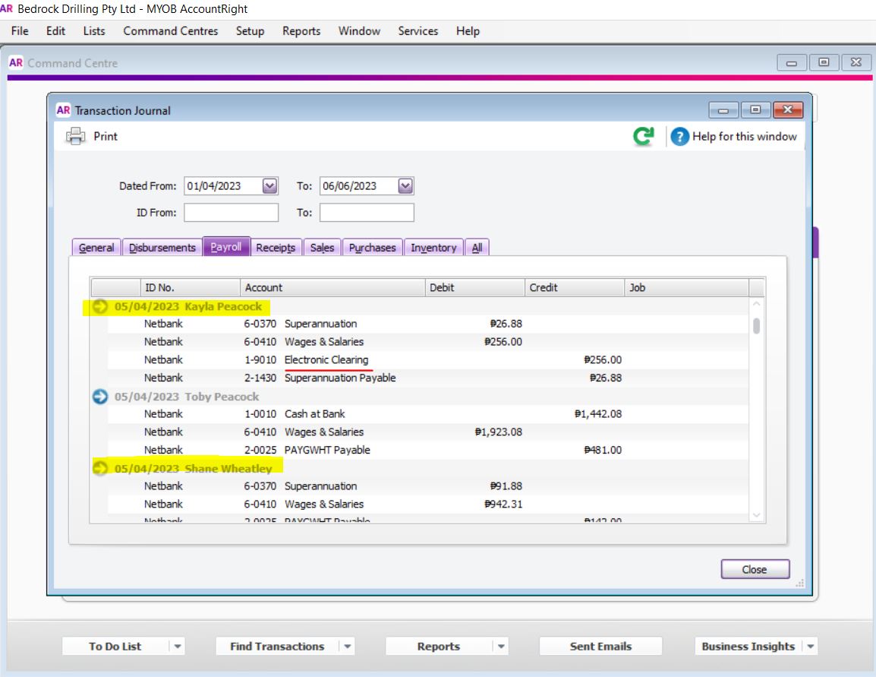This screenshot has width=876, height=677.
Task: Click the ₿1,923.08 Wages & Salaries debit
Action: tap(498, 432)
